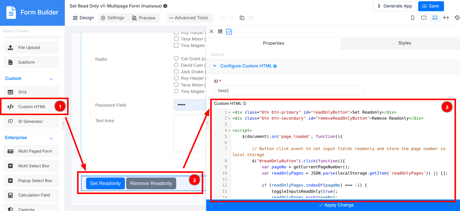Image resolution: width=460 pixels, height=211 pixels.
Task: Click the panel layout icon beside X
Action: 220,31
